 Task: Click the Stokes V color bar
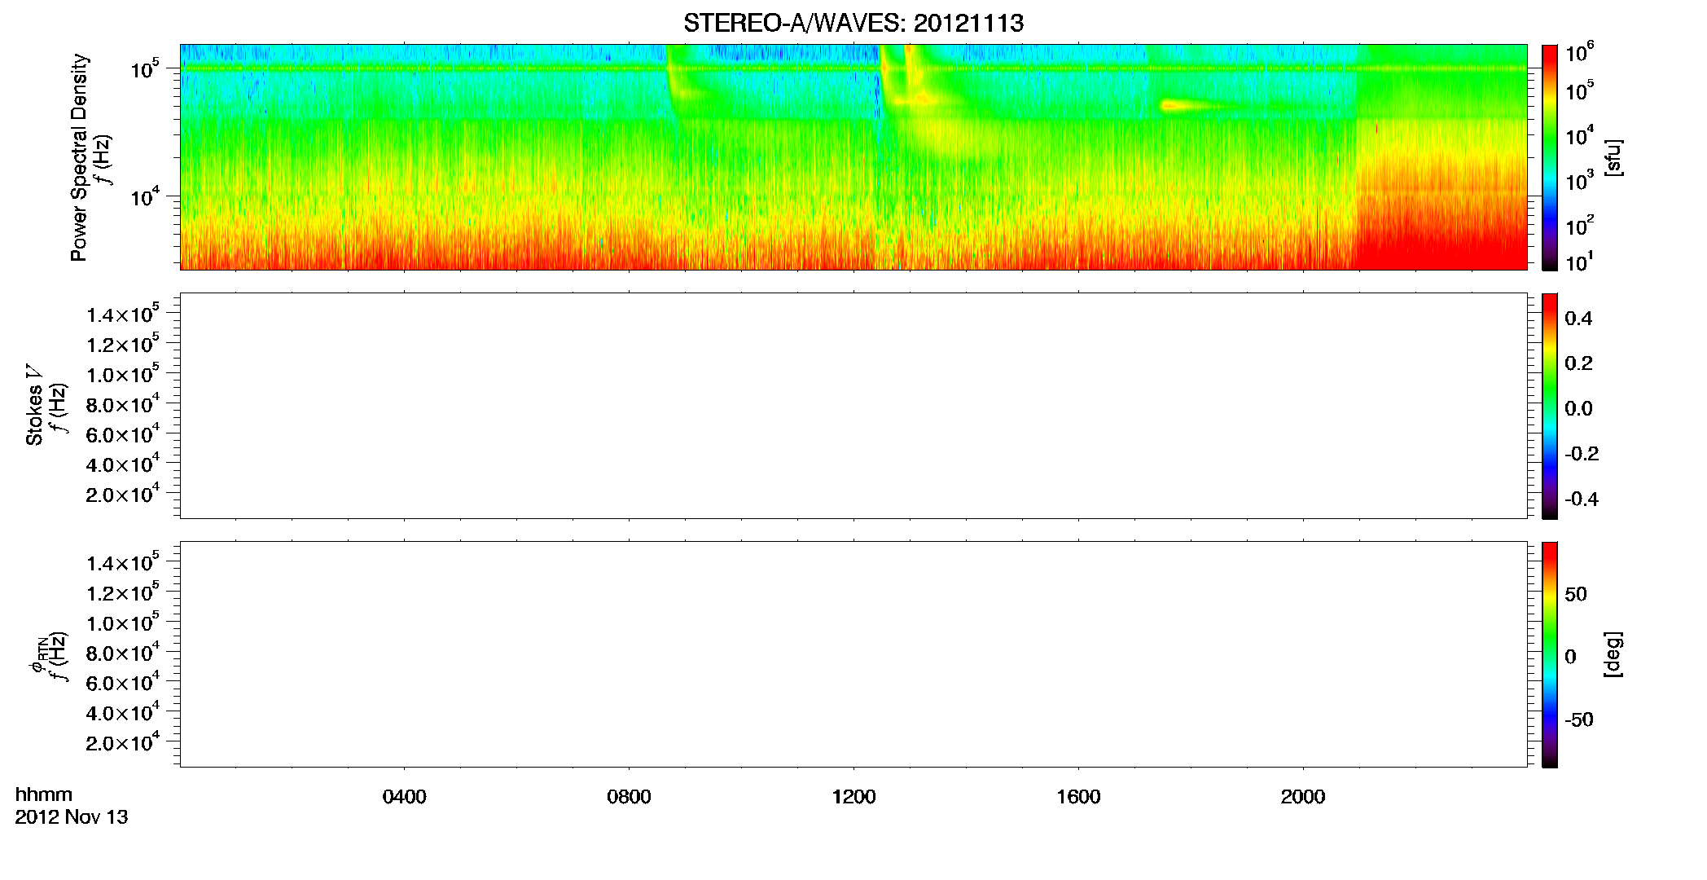[x=1550, y=406]
